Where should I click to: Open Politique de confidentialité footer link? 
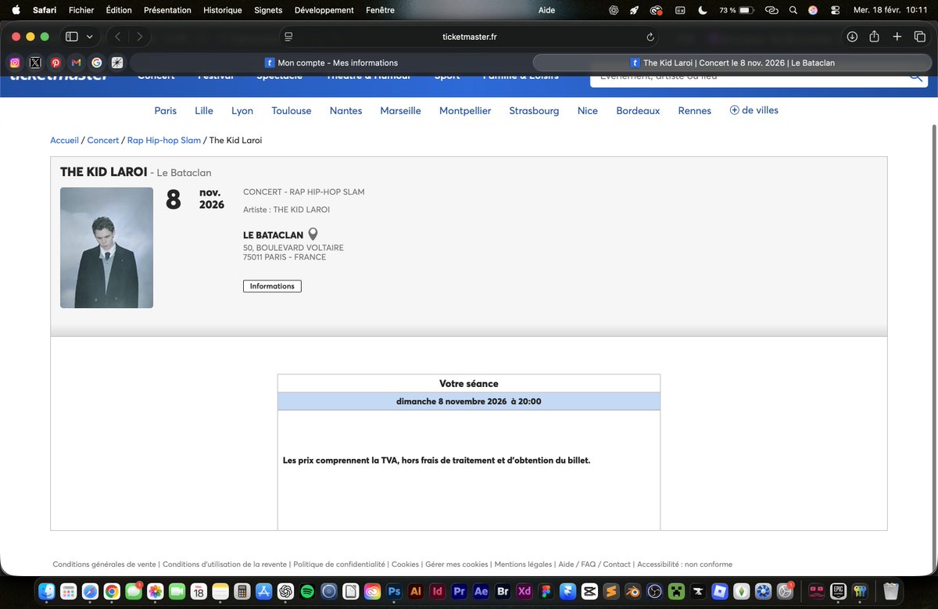(x=339, y=564)
